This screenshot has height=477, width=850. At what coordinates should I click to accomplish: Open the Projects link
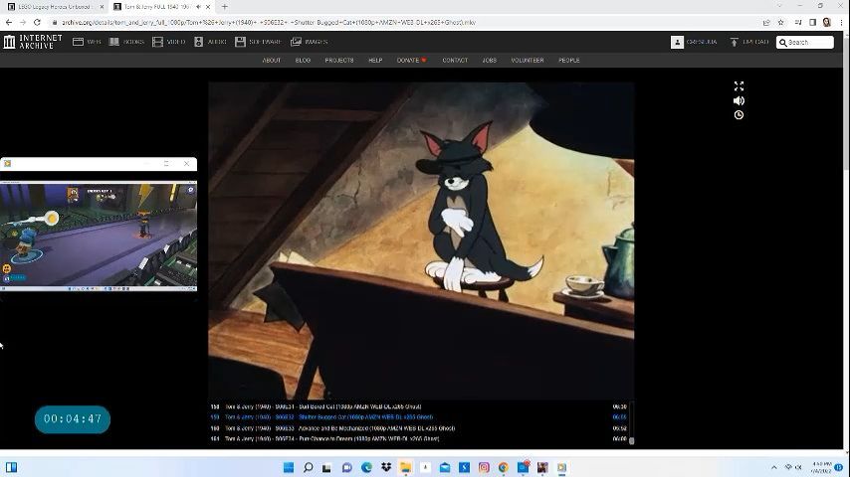pos(339,60)
